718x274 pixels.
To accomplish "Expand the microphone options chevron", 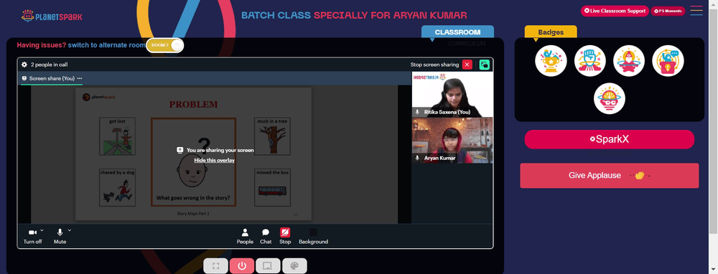I will 70,230.
